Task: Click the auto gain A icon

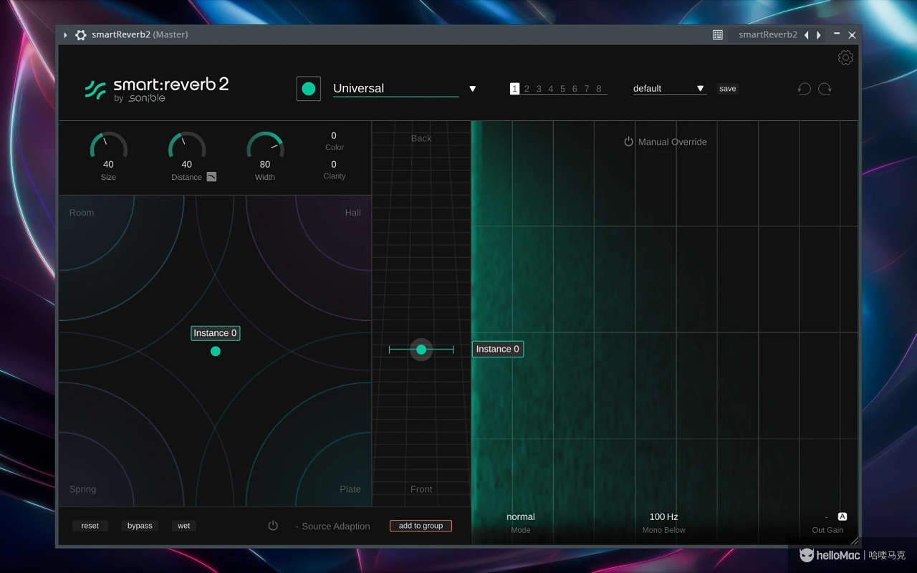Action: [x=842, y=516]
